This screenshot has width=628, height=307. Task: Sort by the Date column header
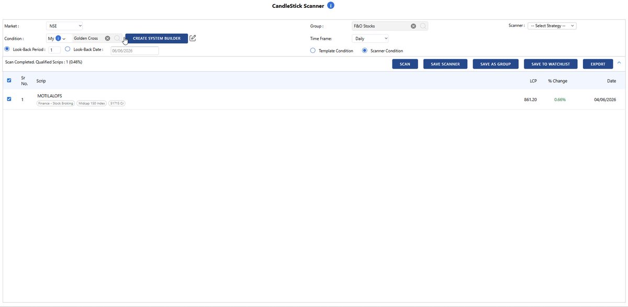pos(611,81)
